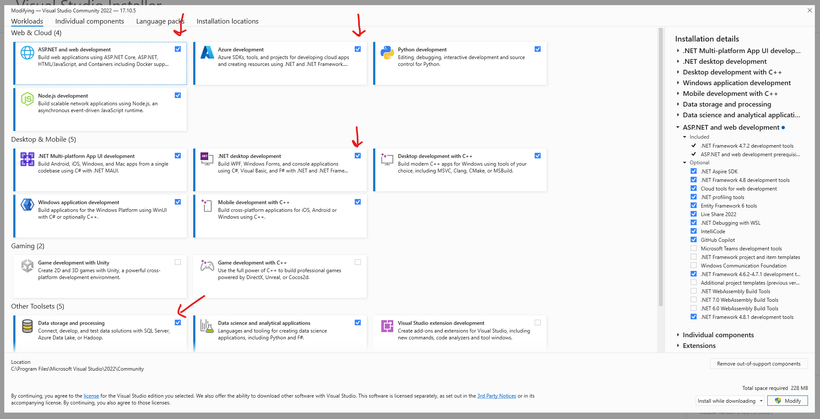Switch to Language packs tab

[160, 21]
